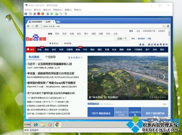Screen dimensions: 182x135
Task: Switch to the 个性推荐 tab
Action: [50, 57]
